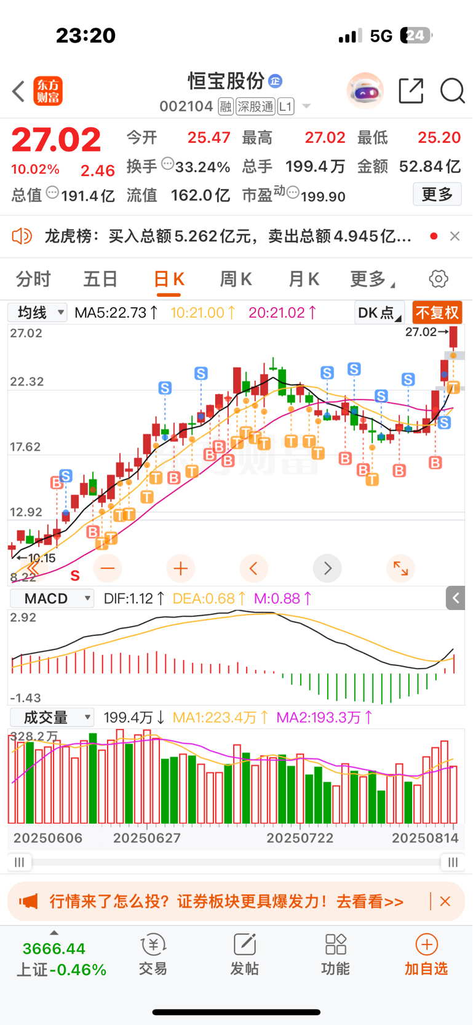Move chart right with arrow button
This screenshot has width=473, height=1025.
click(327, 568)
